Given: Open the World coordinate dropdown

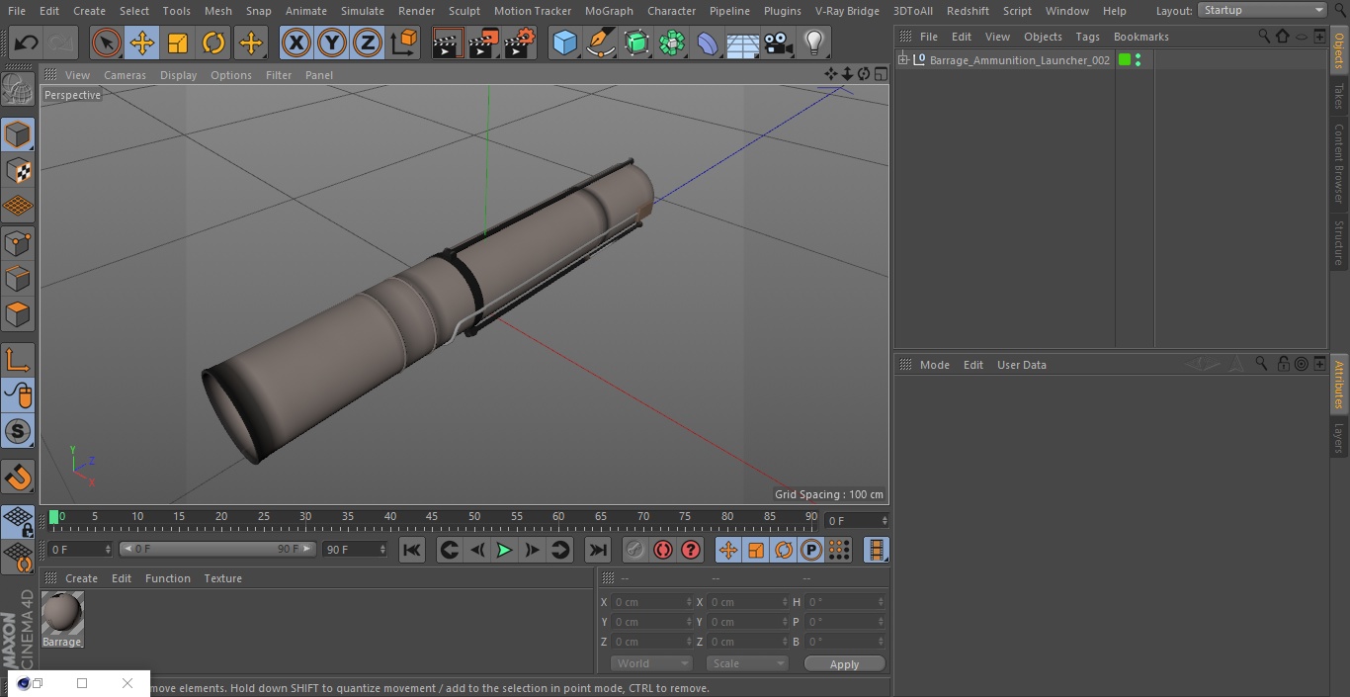Looking at the screenshot, I should click(650, 663).
